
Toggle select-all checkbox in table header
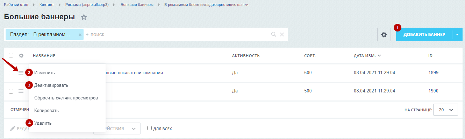11,55
